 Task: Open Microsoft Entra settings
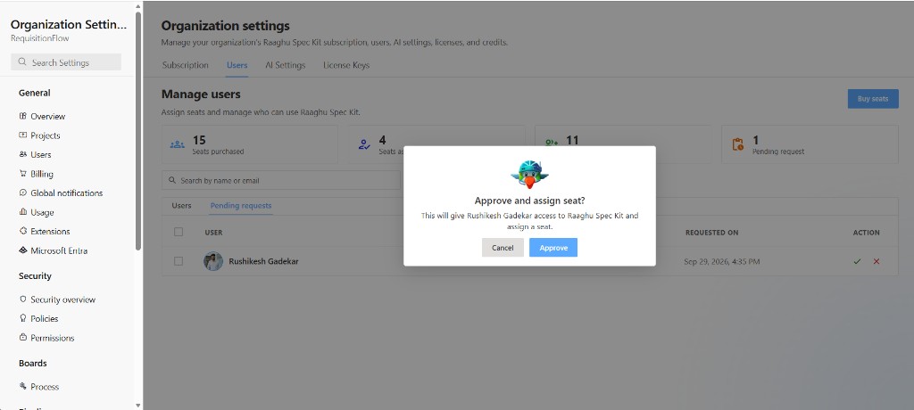tap(59, 251)
